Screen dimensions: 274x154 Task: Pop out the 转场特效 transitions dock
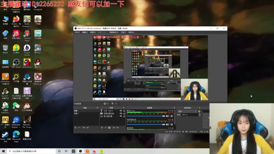coord(200,108)
